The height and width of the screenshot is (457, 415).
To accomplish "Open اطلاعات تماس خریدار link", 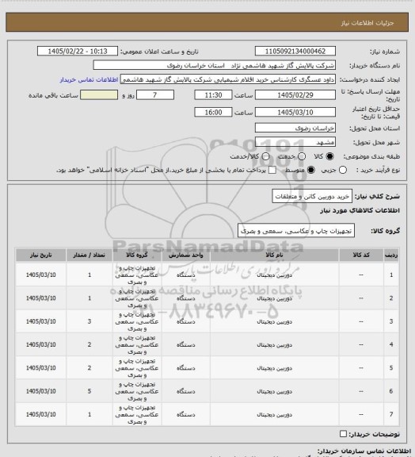I will coord(89,79).
